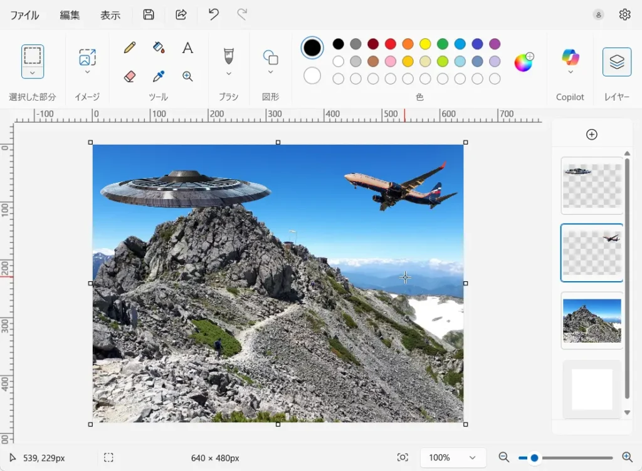Click the zoom slider handle
The image size is (642, 471).
tap(534, 458)
